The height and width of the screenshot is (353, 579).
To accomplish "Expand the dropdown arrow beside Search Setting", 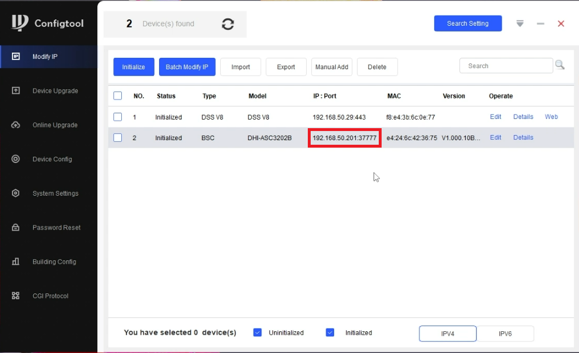I will tap(520, 23).
